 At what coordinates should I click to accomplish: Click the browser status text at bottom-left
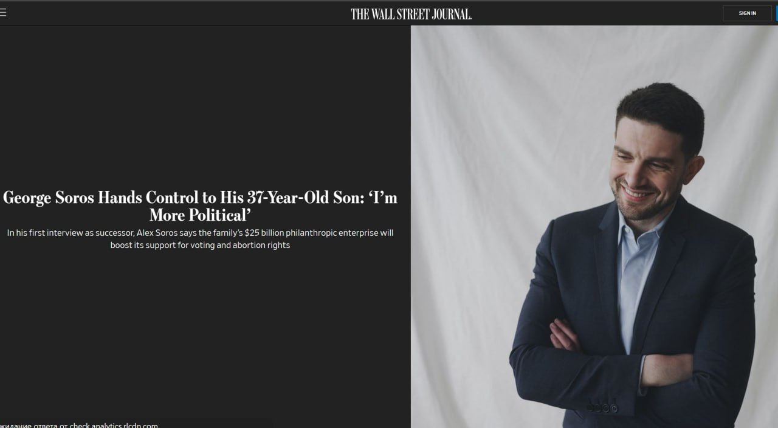[79, 425]
